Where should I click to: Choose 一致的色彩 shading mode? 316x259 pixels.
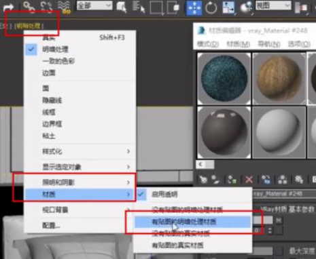[80, 61]
